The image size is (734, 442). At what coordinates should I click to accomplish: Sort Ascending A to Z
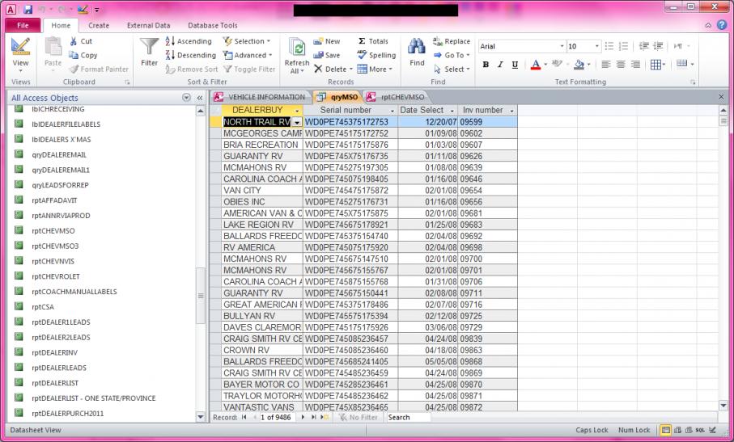click(189, 41)
